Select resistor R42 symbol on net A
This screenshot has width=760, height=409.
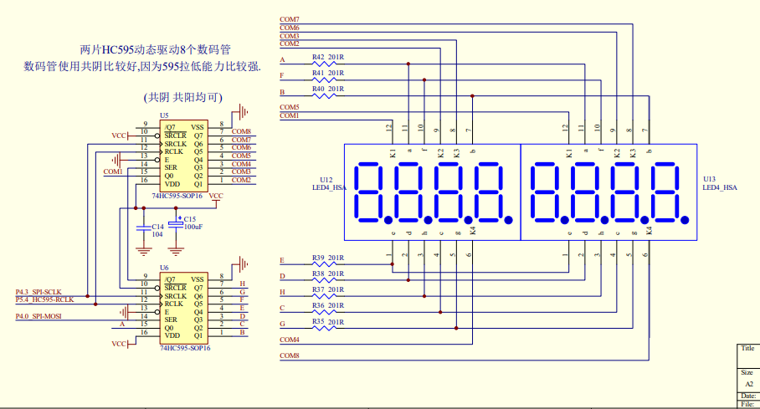[x=326, y=64]
